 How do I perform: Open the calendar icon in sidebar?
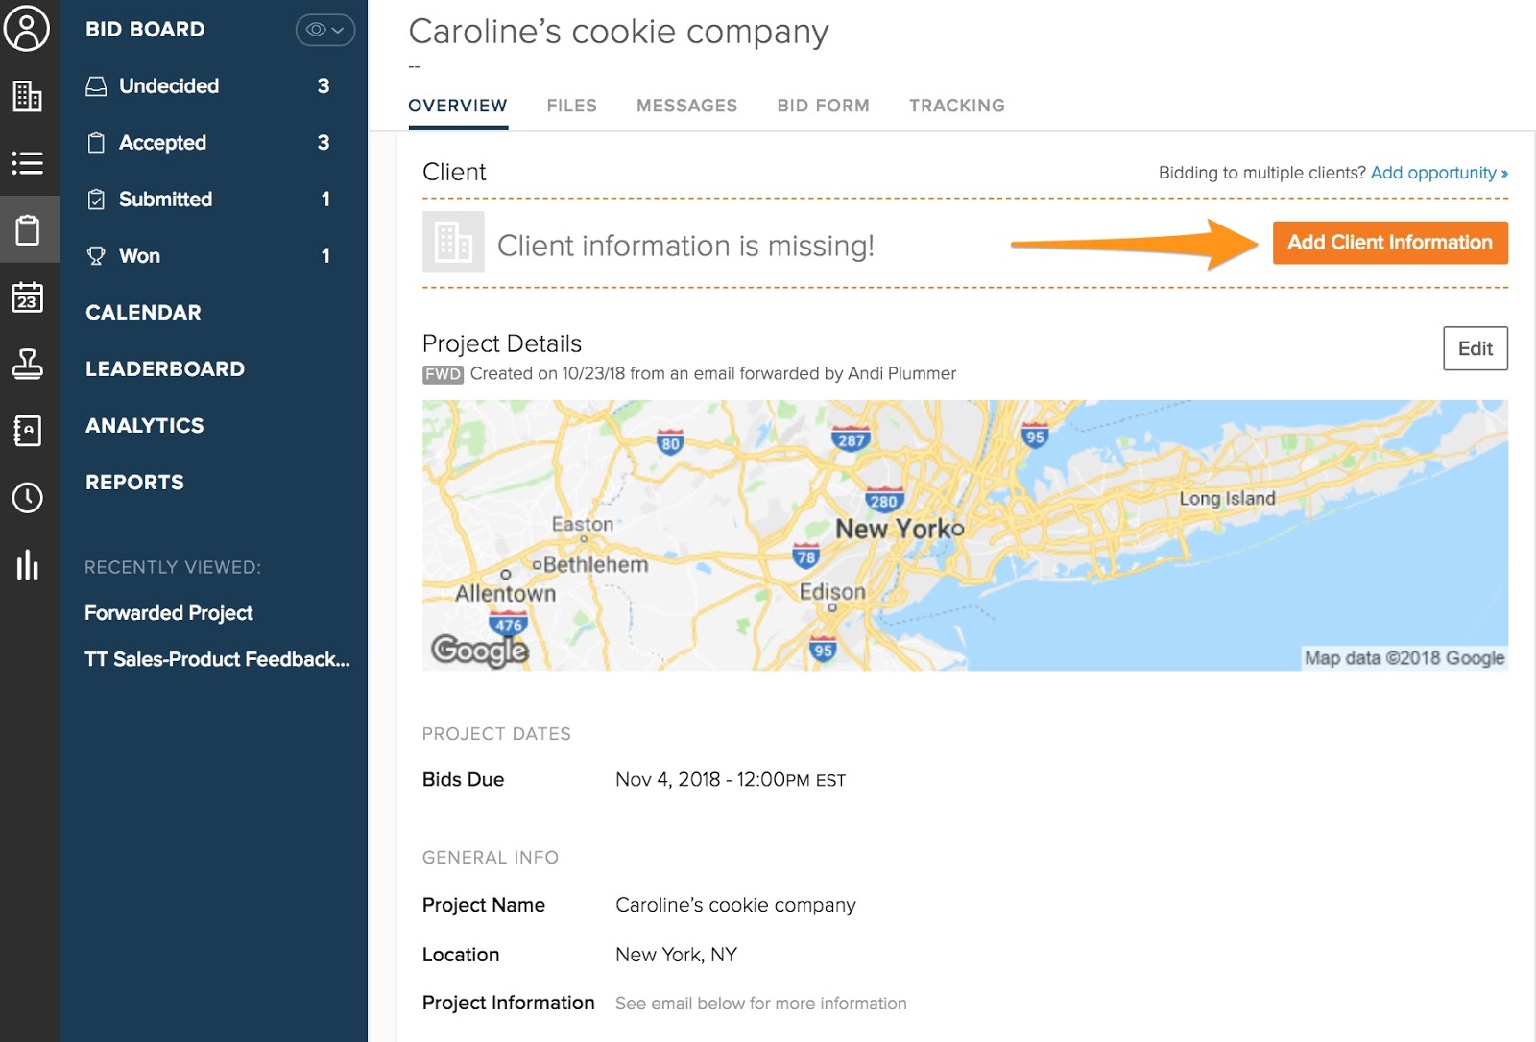(27, 297)
